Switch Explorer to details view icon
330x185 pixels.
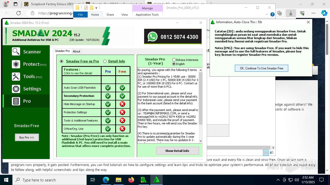(266, 153)
